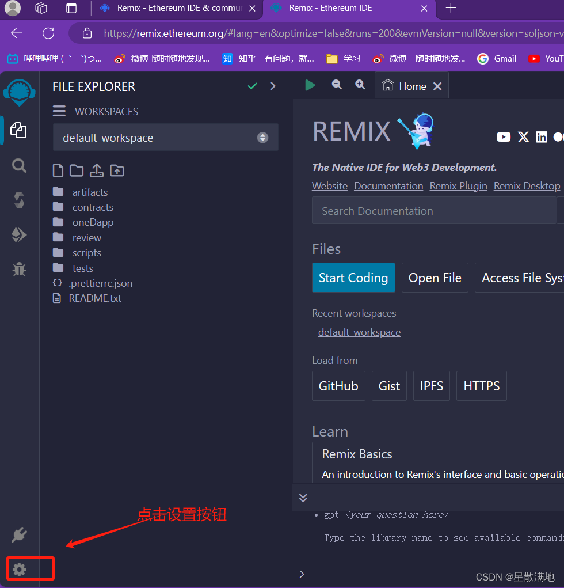Open Documentation link
Viewport: 564px width, 588px height.
click(388, 186)
